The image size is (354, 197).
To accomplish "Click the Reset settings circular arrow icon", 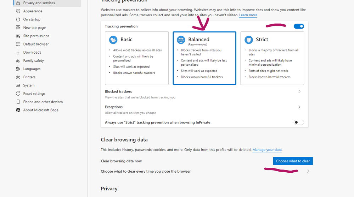I will click(x=18, y=94).
